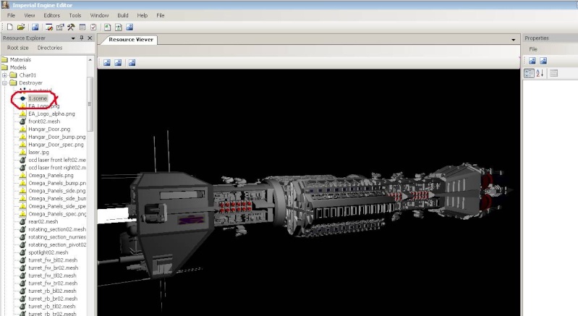
Task: Sort properties alphabetically
Action: [x=540, y=73]
